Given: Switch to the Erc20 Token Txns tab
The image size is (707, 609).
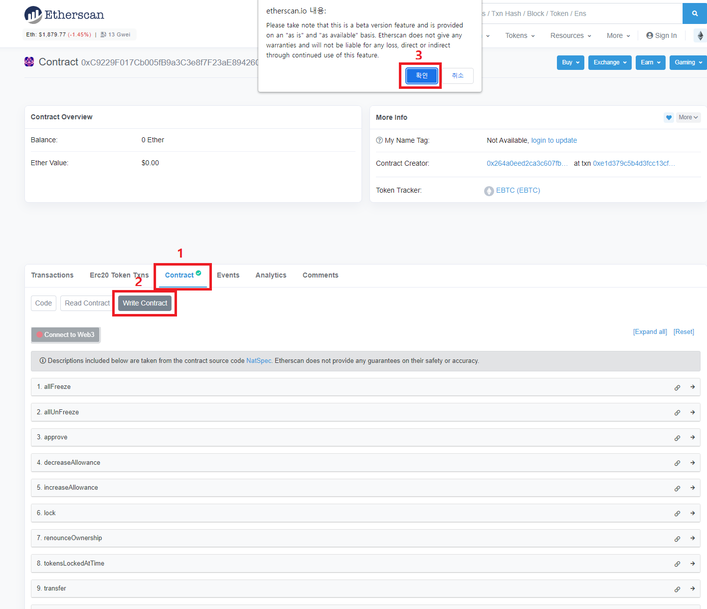Looking at the screenshot, I should [119, 275].
